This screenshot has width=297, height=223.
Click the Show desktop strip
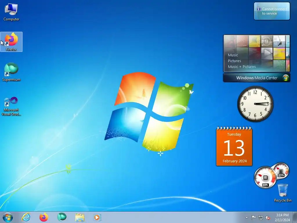pos(295,217)
